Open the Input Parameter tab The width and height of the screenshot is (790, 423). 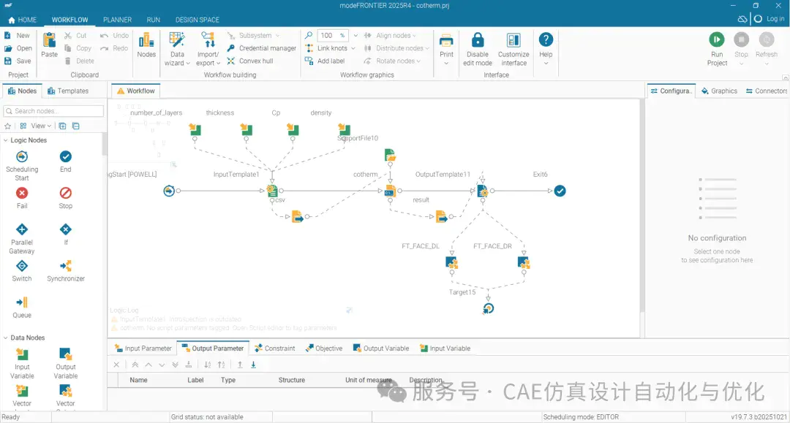click(143, 348)
